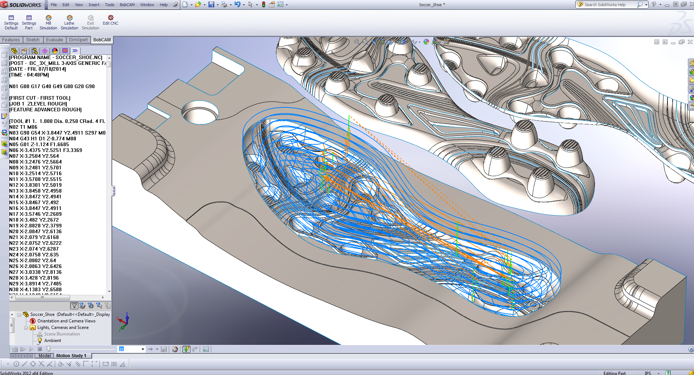The height and width of the screenshot is (375, 694).
Task: Toggle the Autokey button in motion toolbar
Action: pyautogui.click(x=186, y=349)
